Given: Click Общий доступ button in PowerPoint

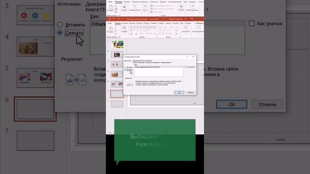Looking at the screenshot, I should click(x=199, y=23).
